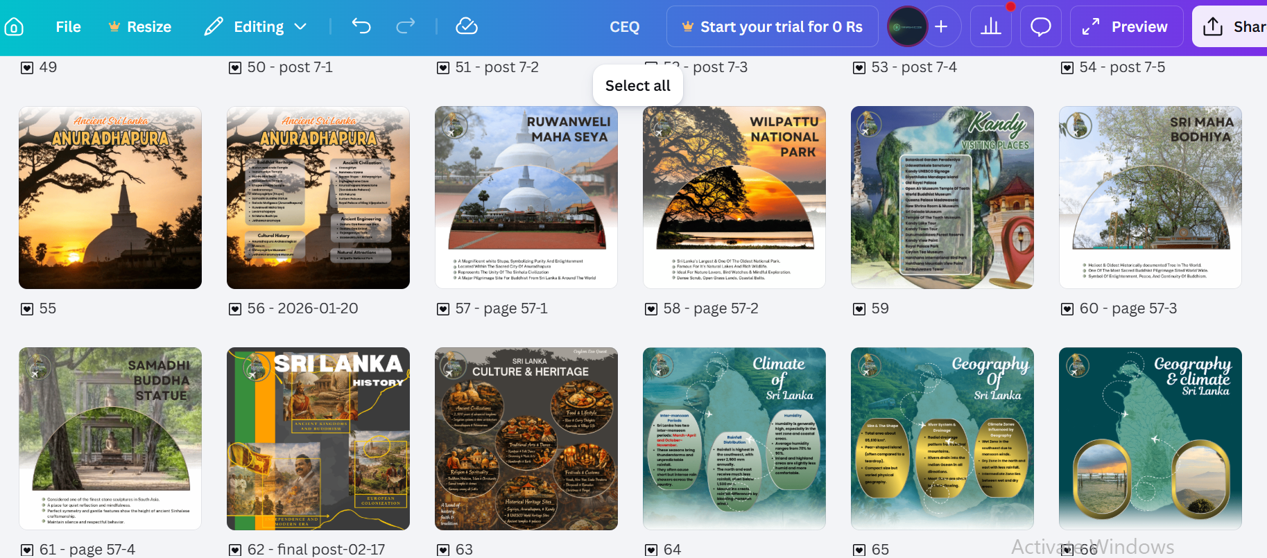Open the Sri Lanka History page thumbnail
1267x558 pixels.
coord(318,439)
